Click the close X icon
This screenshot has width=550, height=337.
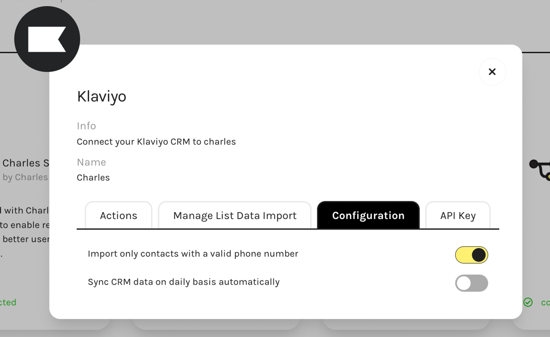(x=492, y=71)
